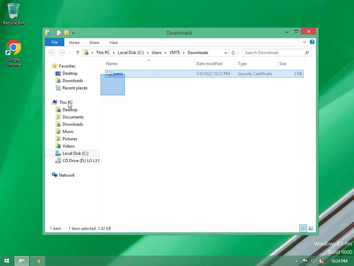The image size is (354, 266).
Task: Click the New Folder quick access icon
Action: click(66, 33)
